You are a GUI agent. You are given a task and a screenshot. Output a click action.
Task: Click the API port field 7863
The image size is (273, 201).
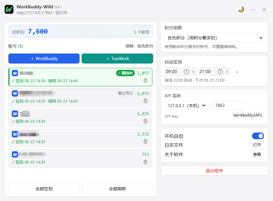coord(228,106)
